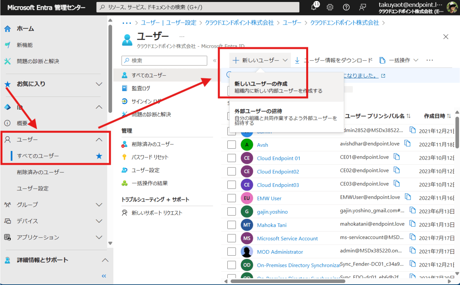
Task: Open the notifications bell icon
Action: 314,7
